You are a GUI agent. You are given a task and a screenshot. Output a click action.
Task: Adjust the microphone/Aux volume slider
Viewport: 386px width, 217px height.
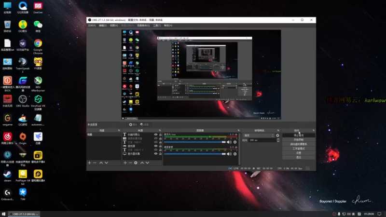(195, 142)
